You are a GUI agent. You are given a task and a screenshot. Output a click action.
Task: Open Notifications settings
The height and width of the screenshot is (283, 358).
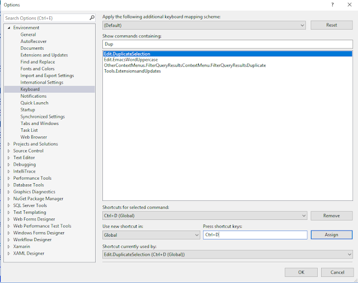(34, 96)
